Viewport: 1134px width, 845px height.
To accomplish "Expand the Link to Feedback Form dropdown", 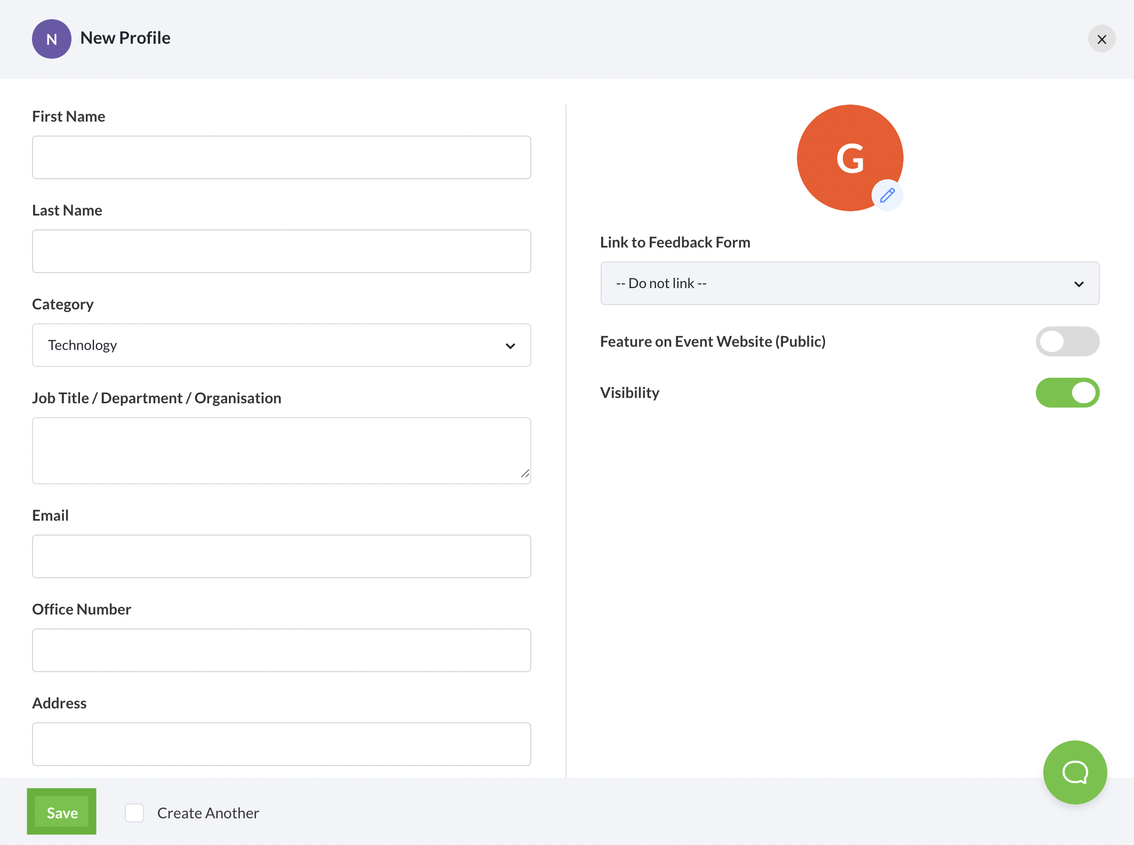I will tap(849, 283).
